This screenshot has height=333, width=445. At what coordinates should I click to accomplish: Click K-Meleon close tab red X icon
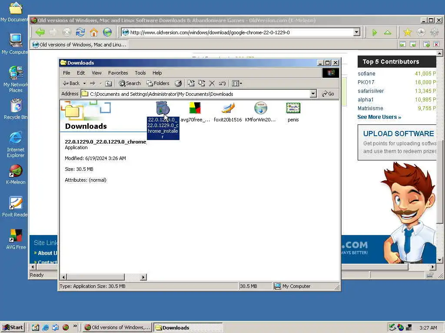pyautogui.click(x=436, y=44)
